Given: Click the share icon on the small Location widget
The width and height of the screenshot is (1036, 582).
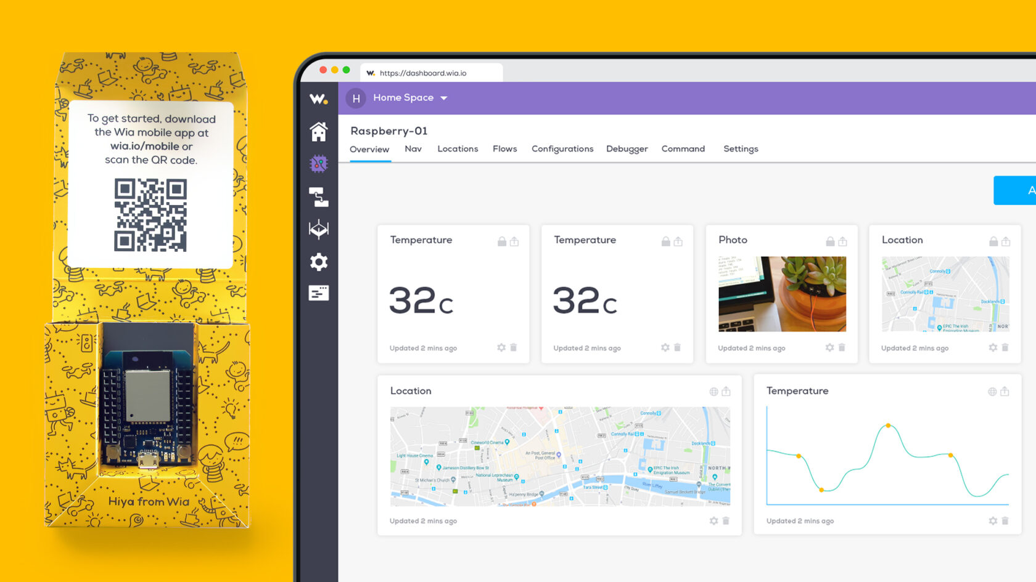Looking at the screenshot, I should click(1006, 241).
